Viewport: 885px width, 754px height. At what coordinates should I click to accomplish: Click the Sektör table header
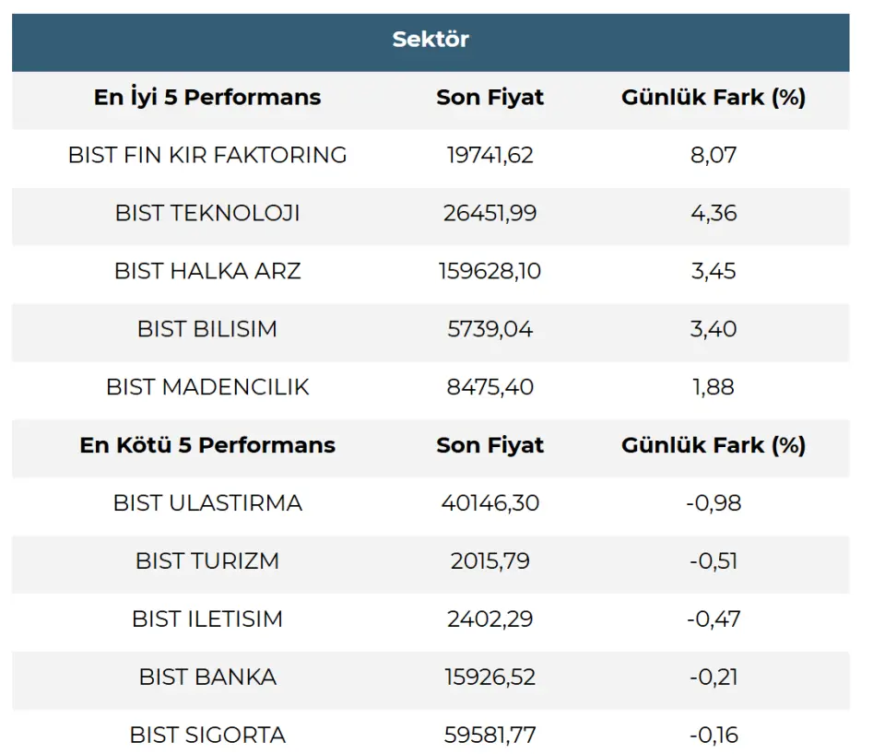pos(431,40)
